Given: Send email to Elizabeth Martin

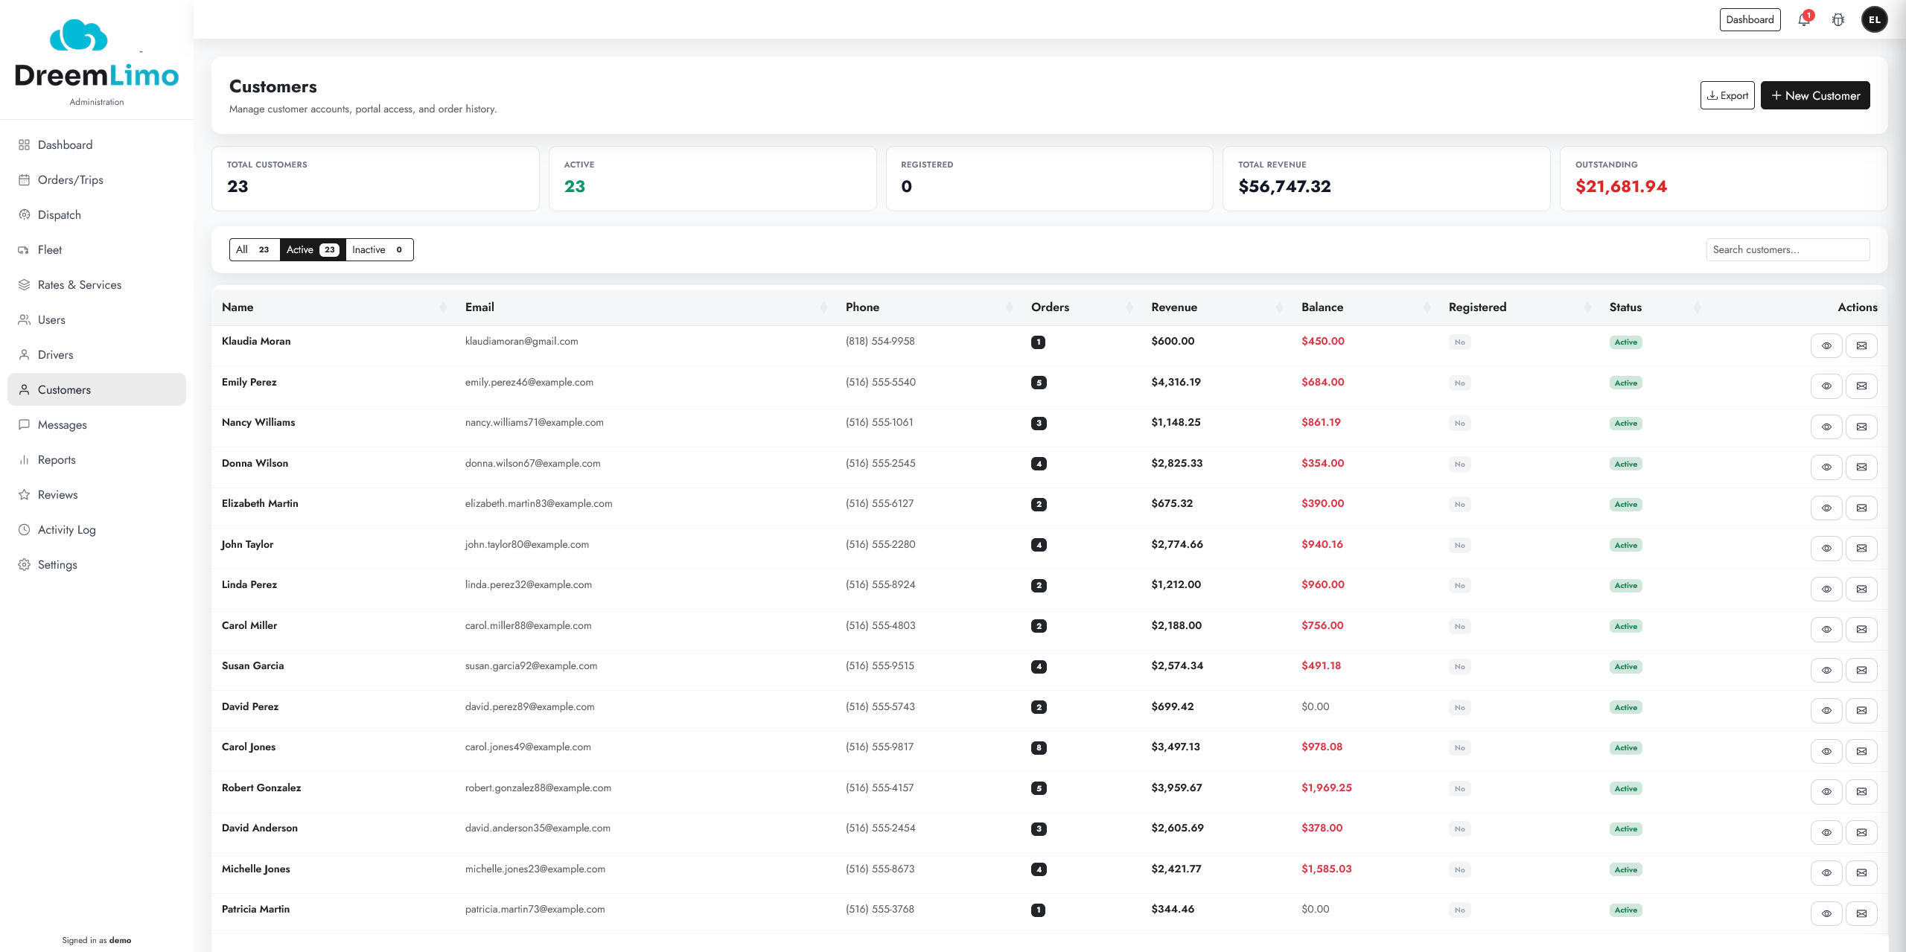Looking at the screenshot, I should (1861, 508).
